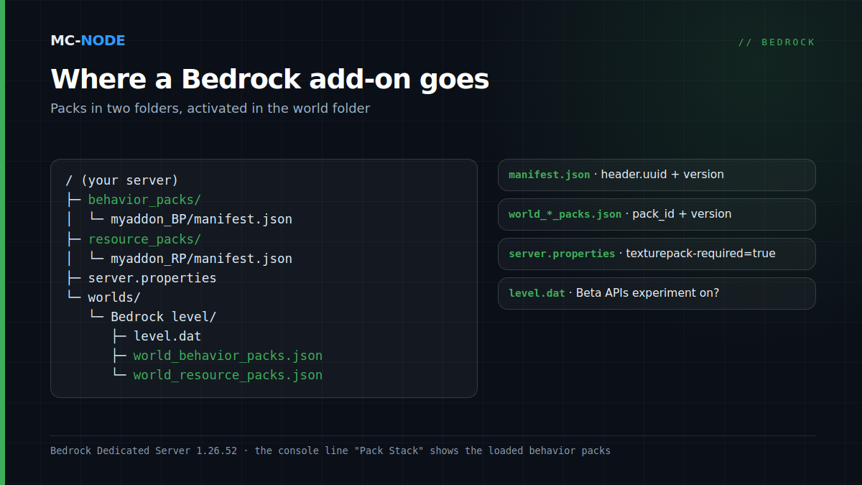Select level.dat in the file tree
This screenshot has width=862, height=485.
(167, 336)
